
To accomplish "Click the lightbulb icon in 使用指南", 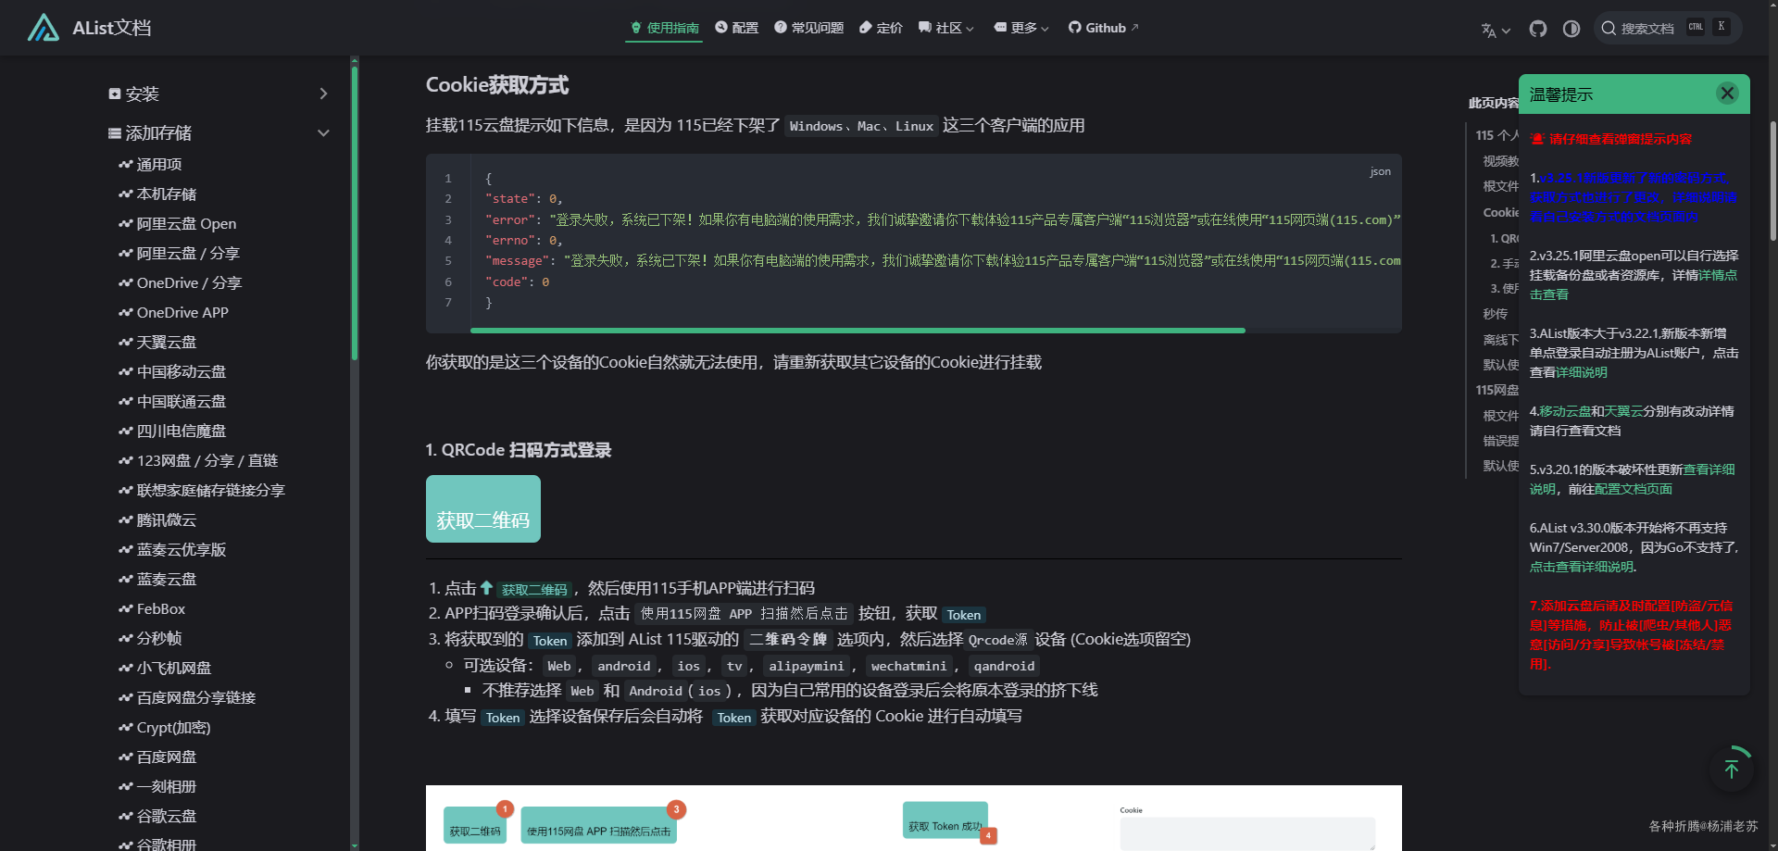I will pyautogui.click(x=636, y=28).
